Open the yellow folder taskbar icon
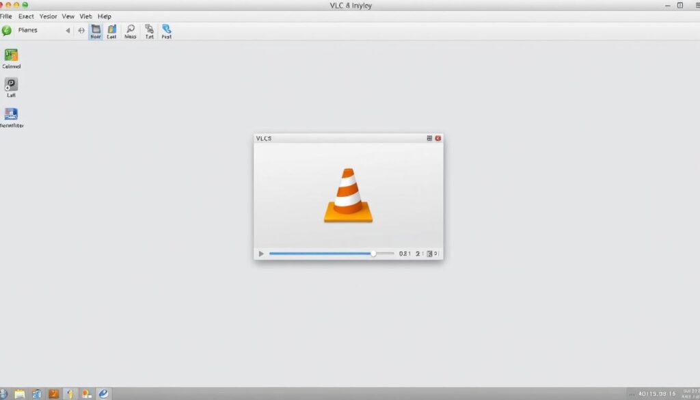This screenshot has width=700, height=400. (20, 394)
